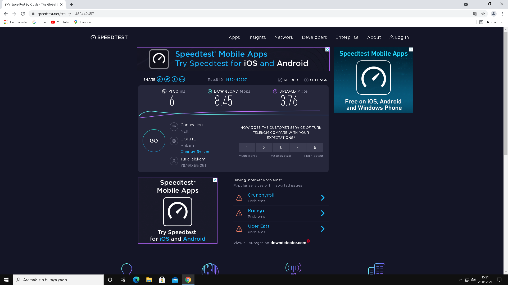Expand Uber Eats problems arrow
Screen dimensions: 508x285
[x=323, y=229]
